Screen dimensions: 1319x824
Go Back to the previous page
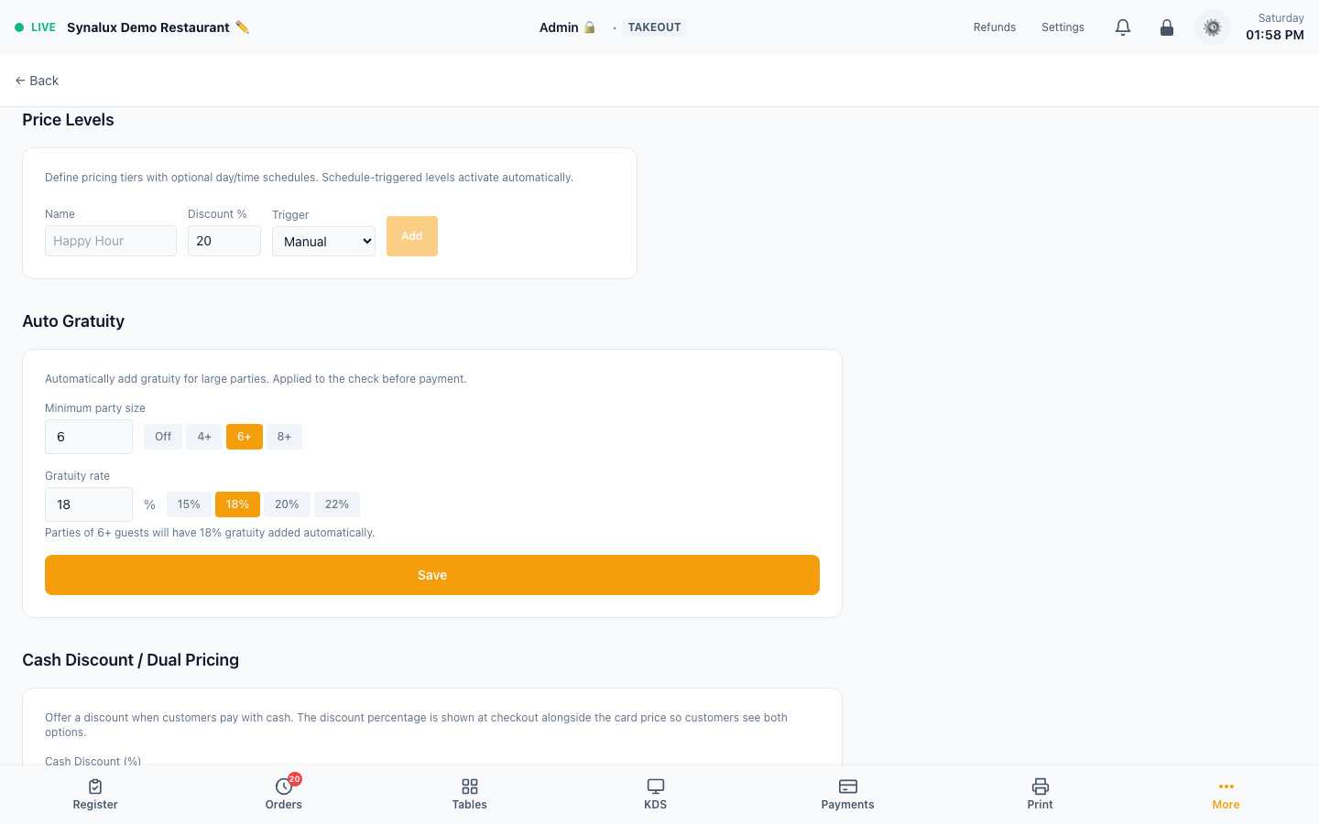[37, 81]
